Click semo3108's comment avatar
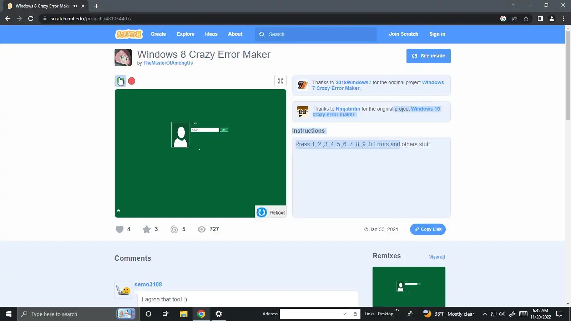This screenshot has width=571, height=321. coord(123,290)
